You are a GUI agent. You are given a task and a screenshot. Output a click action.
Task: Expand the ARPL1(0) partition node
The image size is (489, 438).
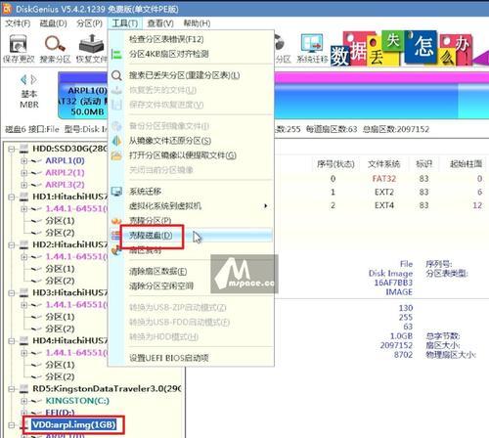(x=23, y=160)
